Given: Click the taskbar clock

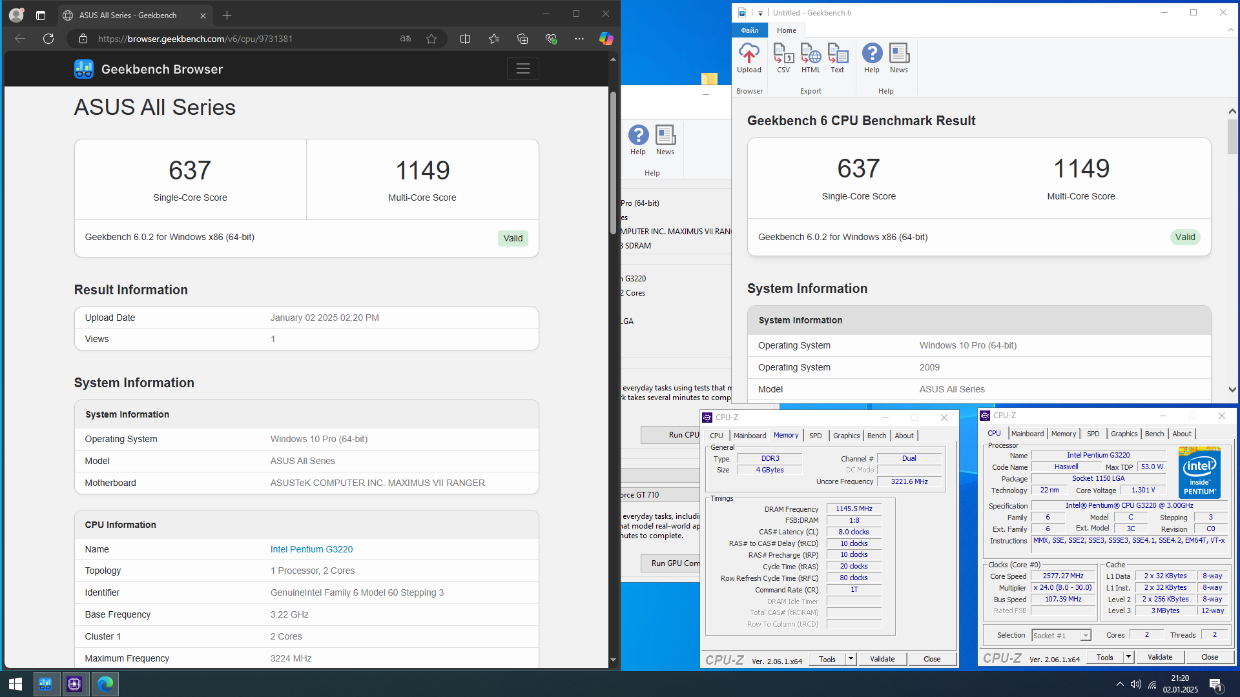Looking at the screenshot, I should click(1180, 684).
